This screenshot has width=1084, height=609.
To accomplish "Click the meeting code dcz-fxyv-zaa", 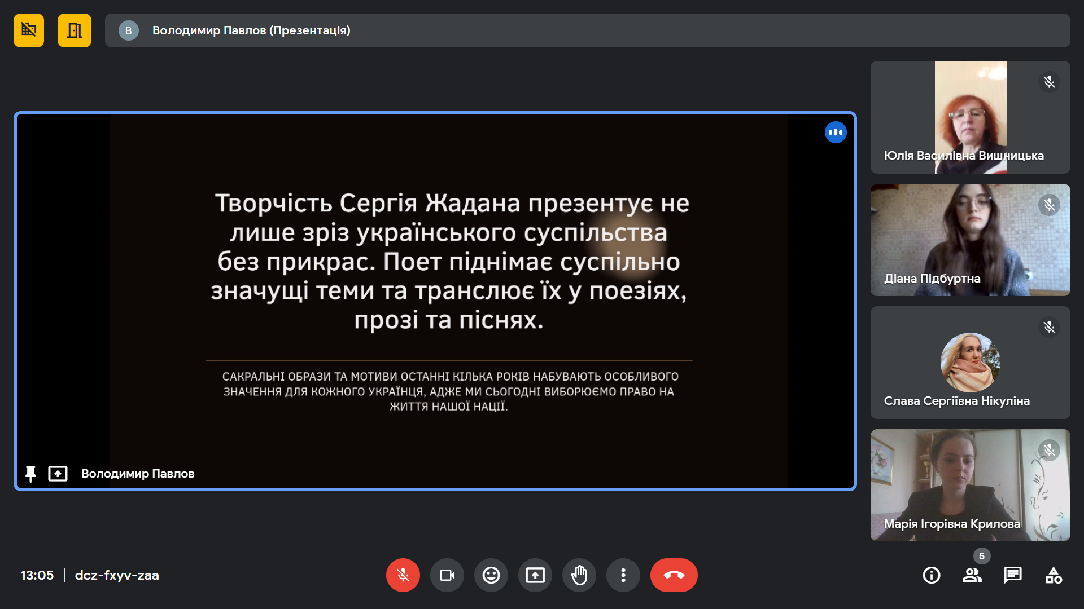I will pyautogui.click(x=117, y=575).
